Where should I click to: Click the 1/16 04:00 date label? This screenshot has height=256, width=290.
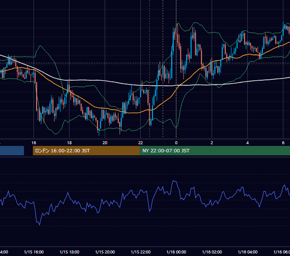click(247, 252)
